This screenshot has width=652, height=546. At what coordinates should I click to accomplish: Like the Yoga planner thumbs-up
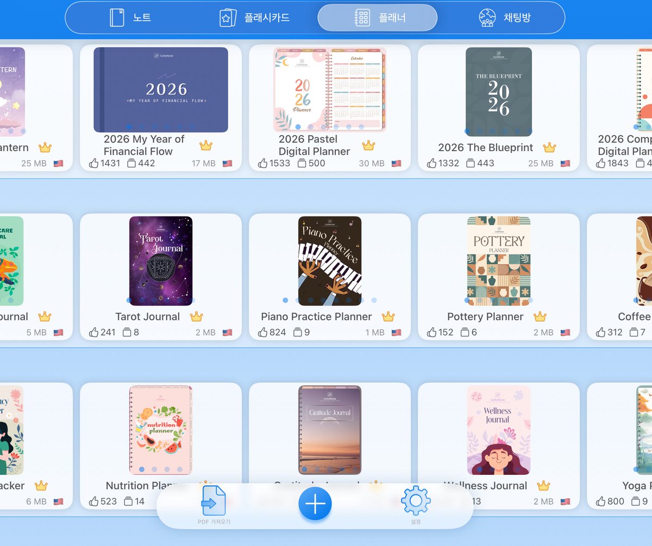tap(601, 501)
